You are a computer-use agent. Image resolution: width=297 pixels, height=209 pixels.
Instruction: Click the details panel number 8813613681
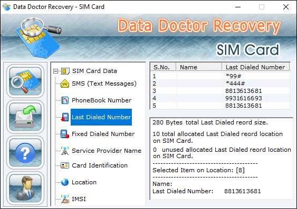(243, 191)
